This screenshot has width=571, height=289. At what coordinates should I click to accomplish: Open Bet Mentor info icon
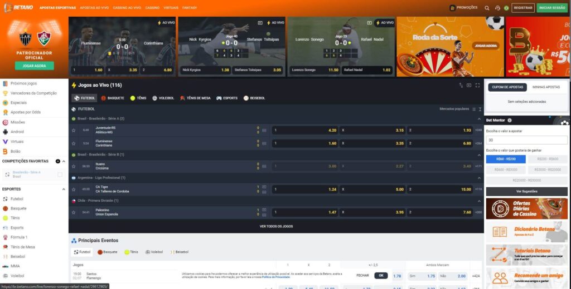pos(510,120)
